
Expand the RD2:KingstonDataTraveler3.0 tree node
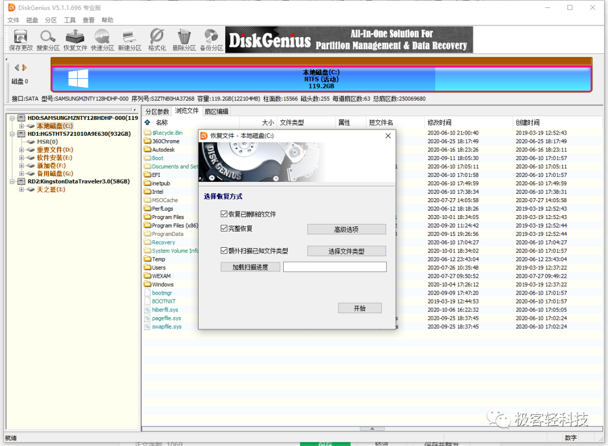pos(13,181)
